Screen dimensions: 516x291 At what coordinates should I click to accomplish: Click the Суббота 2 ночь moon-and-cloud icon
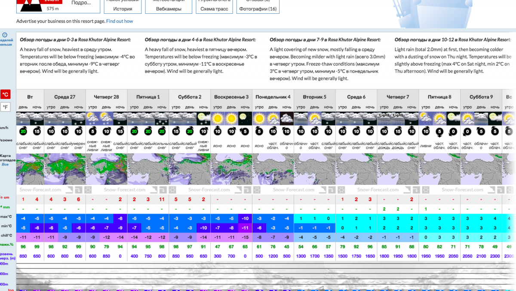click(x=203, y=118)
